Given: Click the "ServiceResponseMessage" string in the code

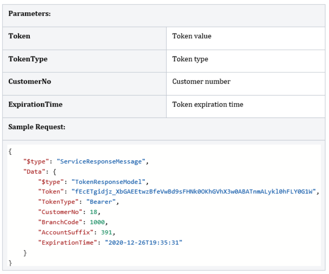Looking at the screenshot, I should pos(101,161).
